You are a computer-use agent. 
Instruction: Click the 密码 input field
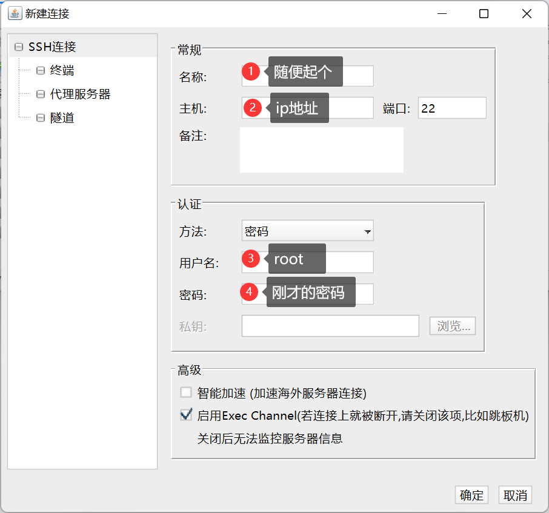[x=307, y=294]
